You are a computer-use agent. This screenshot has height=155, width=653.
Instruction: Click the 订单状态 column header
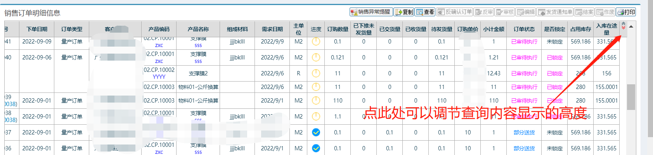[524, 29]
